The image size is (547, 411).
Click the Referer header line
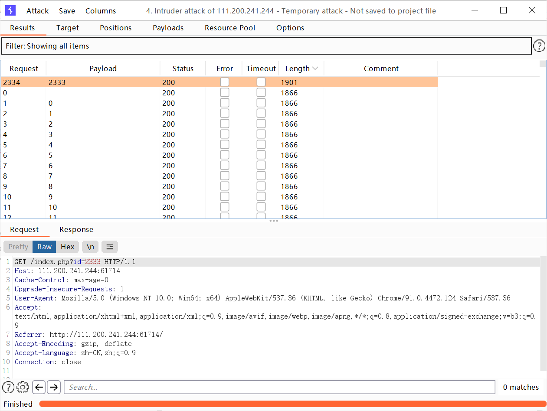pyautogui.click(x=89, y=335)
